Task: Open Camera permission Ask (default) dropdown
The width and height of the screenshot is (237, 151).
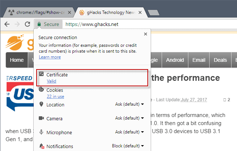Action: tap(129, 118)
